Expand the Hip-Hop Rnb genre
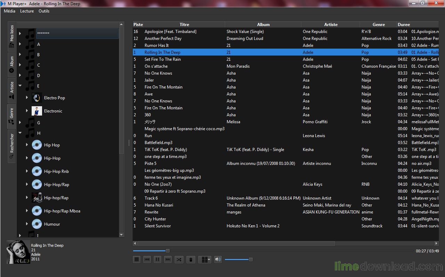445x277 pixels. click(27, 171)
